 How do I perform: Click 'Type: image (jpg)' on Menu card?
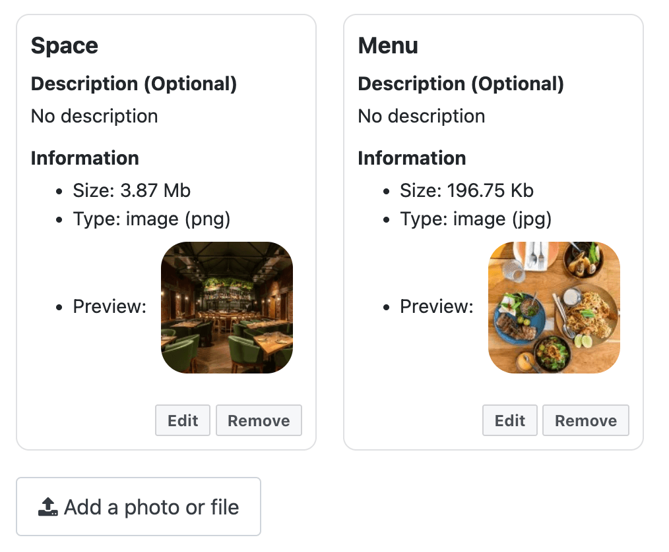click(477, 219)
